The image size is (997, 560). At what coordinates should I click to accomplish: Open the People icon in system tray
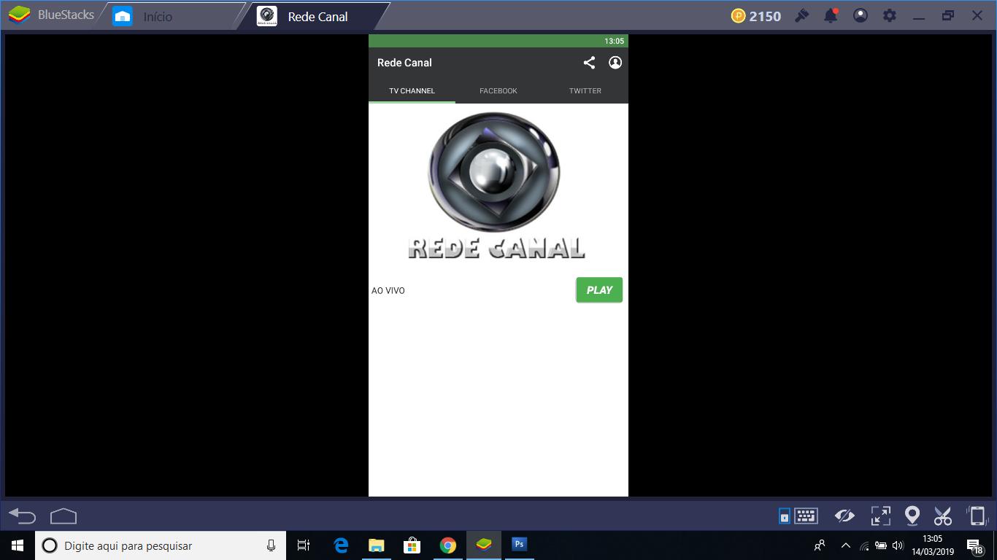coord(820,545)
